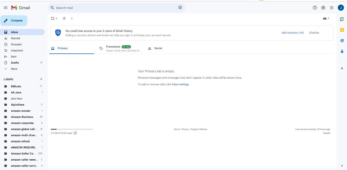347x170 pixels.
Task: Click the Sent arrow icon
Action: coord(6,56)
